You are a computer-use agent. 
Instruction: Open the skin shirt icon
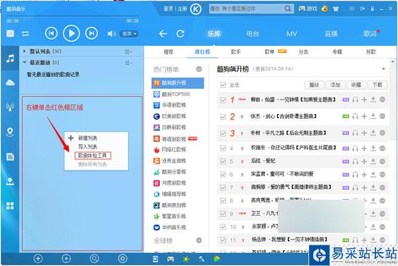tap(336, 9)
